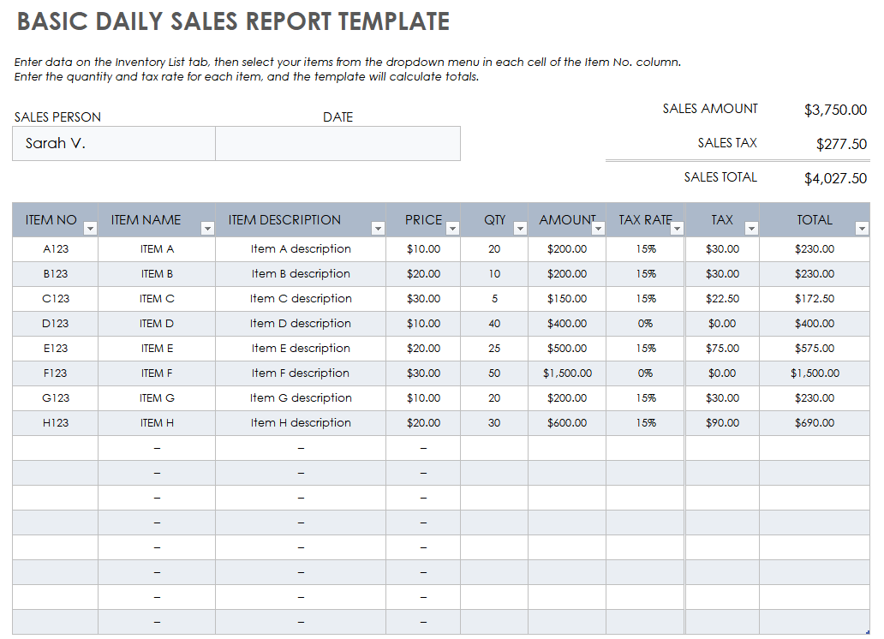
Task: Open the ITEM NAME column filter dropdown
Action: coord(206,229)
